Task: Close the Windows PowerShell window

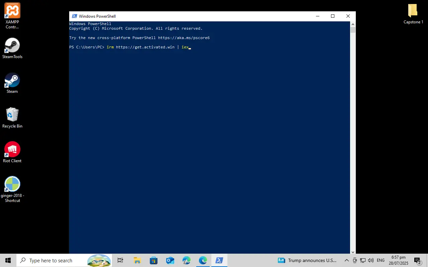Action: coord(348,16)
